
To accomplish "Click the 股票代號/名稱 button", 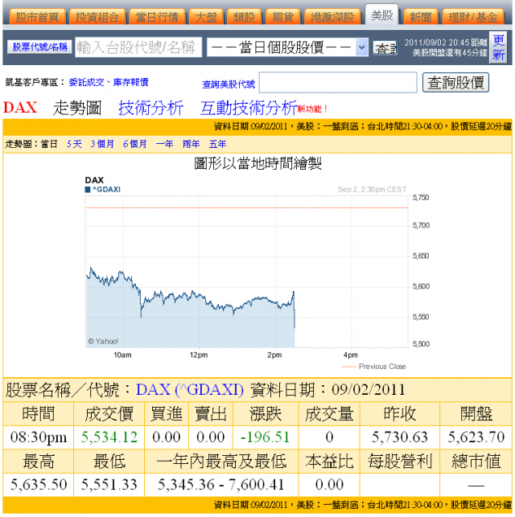I will coord(39,47).
